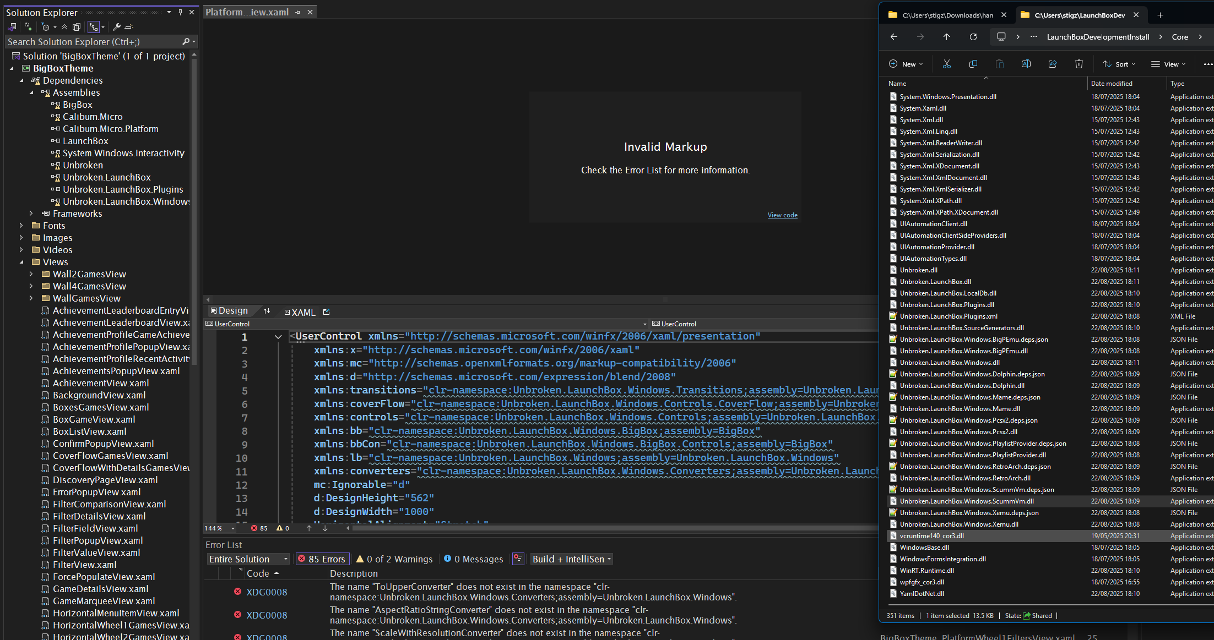Copy selected file in File Explorer
This screenshot has height=640, width=1214.
[x=973, y=64]
